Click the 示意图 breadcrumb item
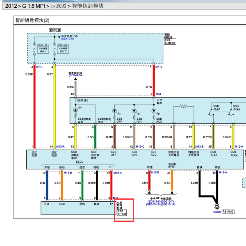246x246 pixels. point(58,6)
